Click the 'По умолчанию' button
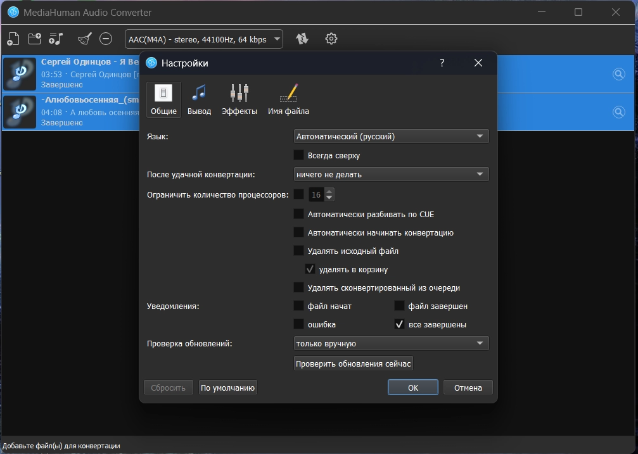Screen dimensions: 638x454 [227, 388]
